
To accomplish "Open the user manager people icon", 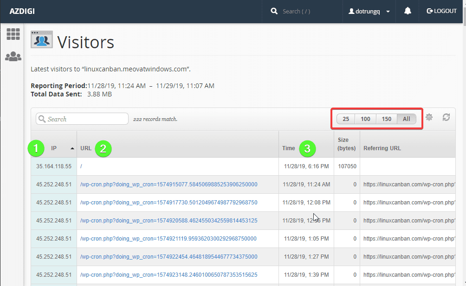I will (13, 57).
